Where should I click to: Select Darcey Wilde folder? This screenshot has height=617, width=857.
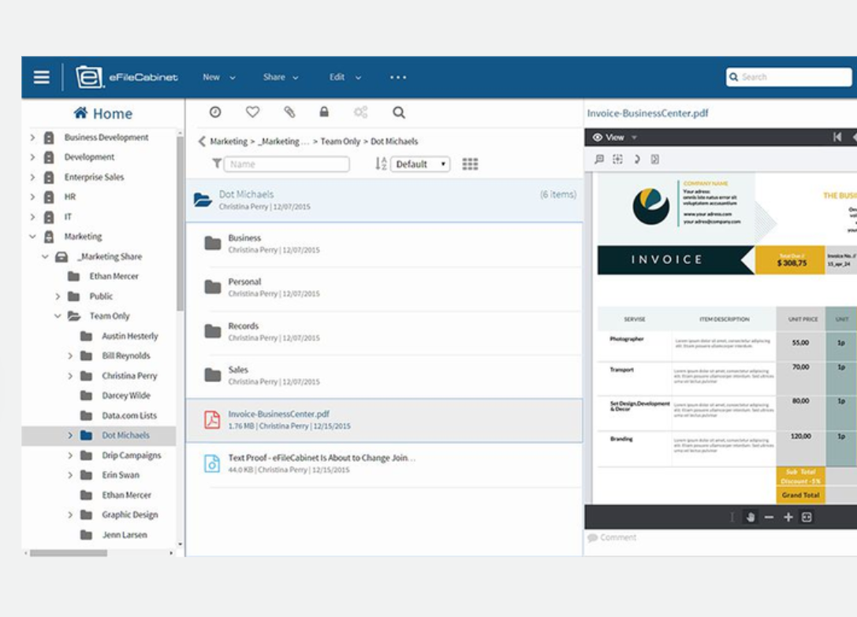125,396
